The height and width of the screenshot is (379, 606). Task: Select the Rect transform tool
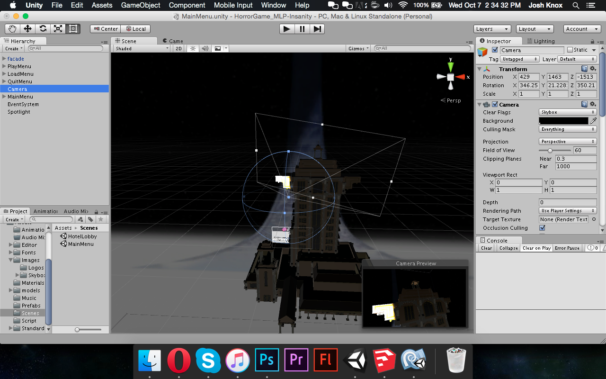pos(73,29)
